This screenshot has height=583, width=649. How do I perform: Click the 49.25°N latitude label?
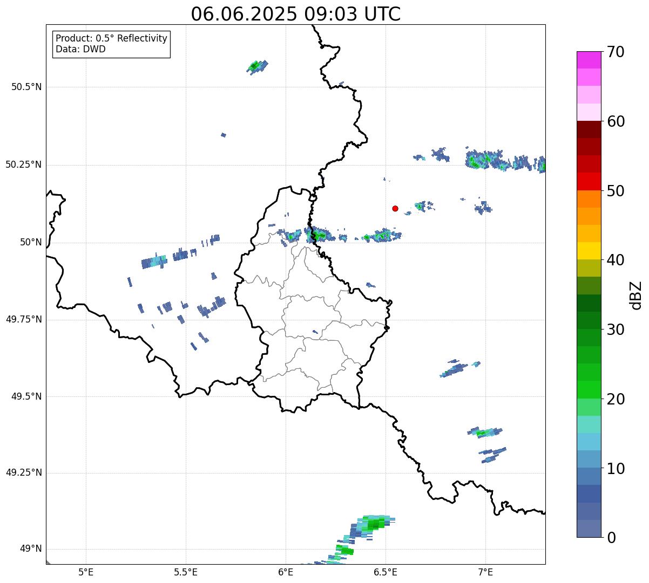(x=24, y=473)
